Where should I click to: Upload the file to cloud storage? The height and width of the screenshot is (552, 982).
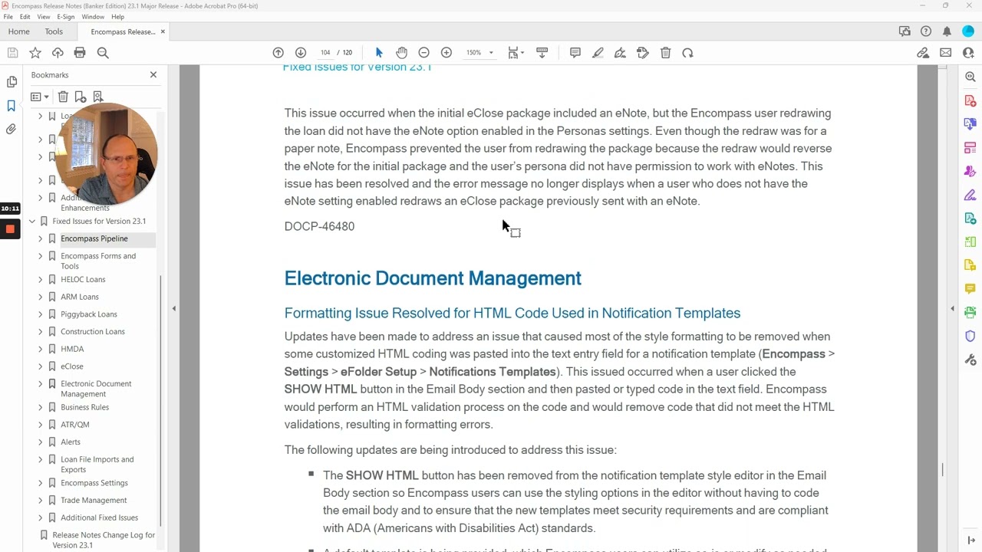[x=58, y=53]
